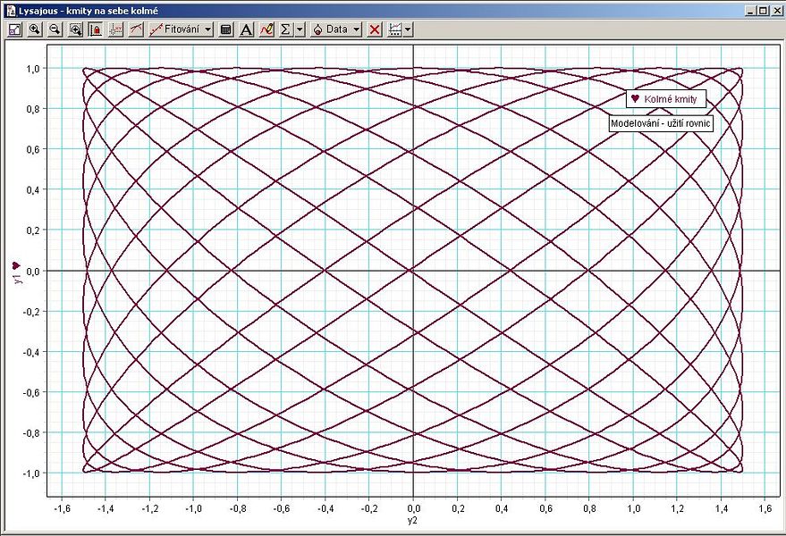Click the -1,0 tick label on y1 axis

click(31, 473)
